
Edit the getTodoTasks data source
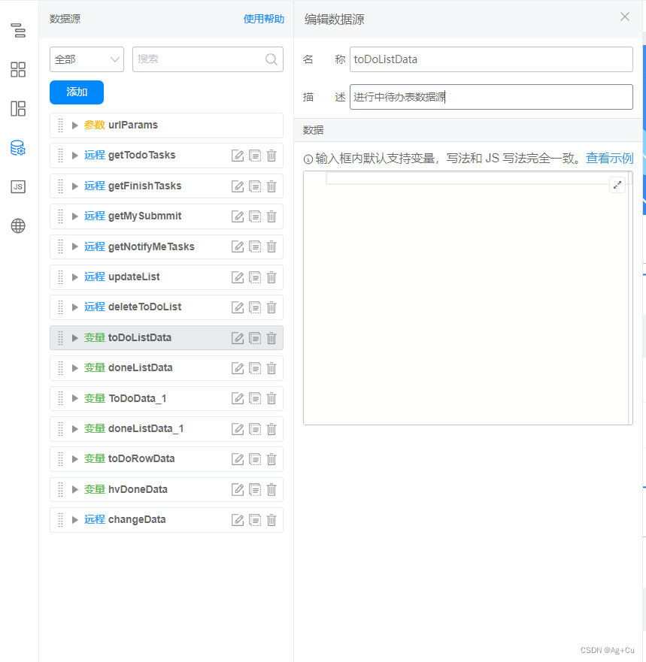coord(238,156)
